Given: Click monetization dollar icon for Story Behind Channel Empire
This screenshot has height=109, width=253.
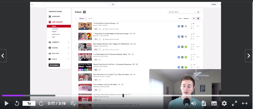Looking at the screenshot, I should point(186,26).
